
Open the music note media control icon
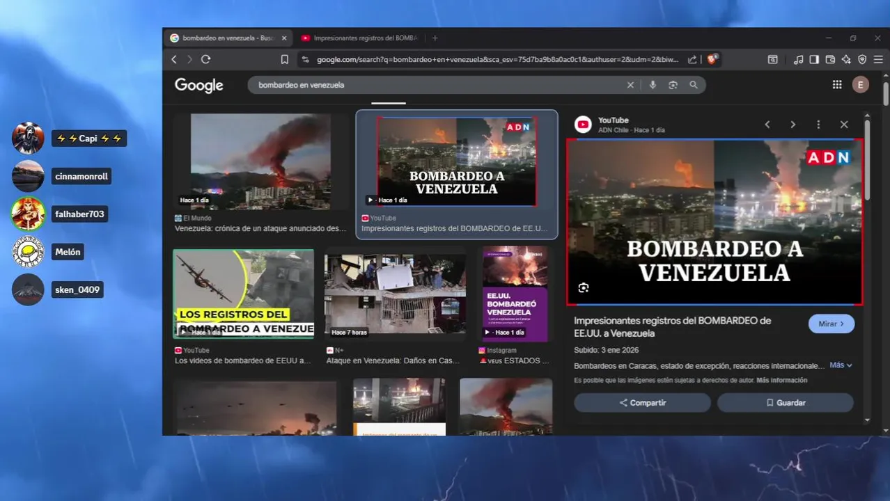click(798, 60)
